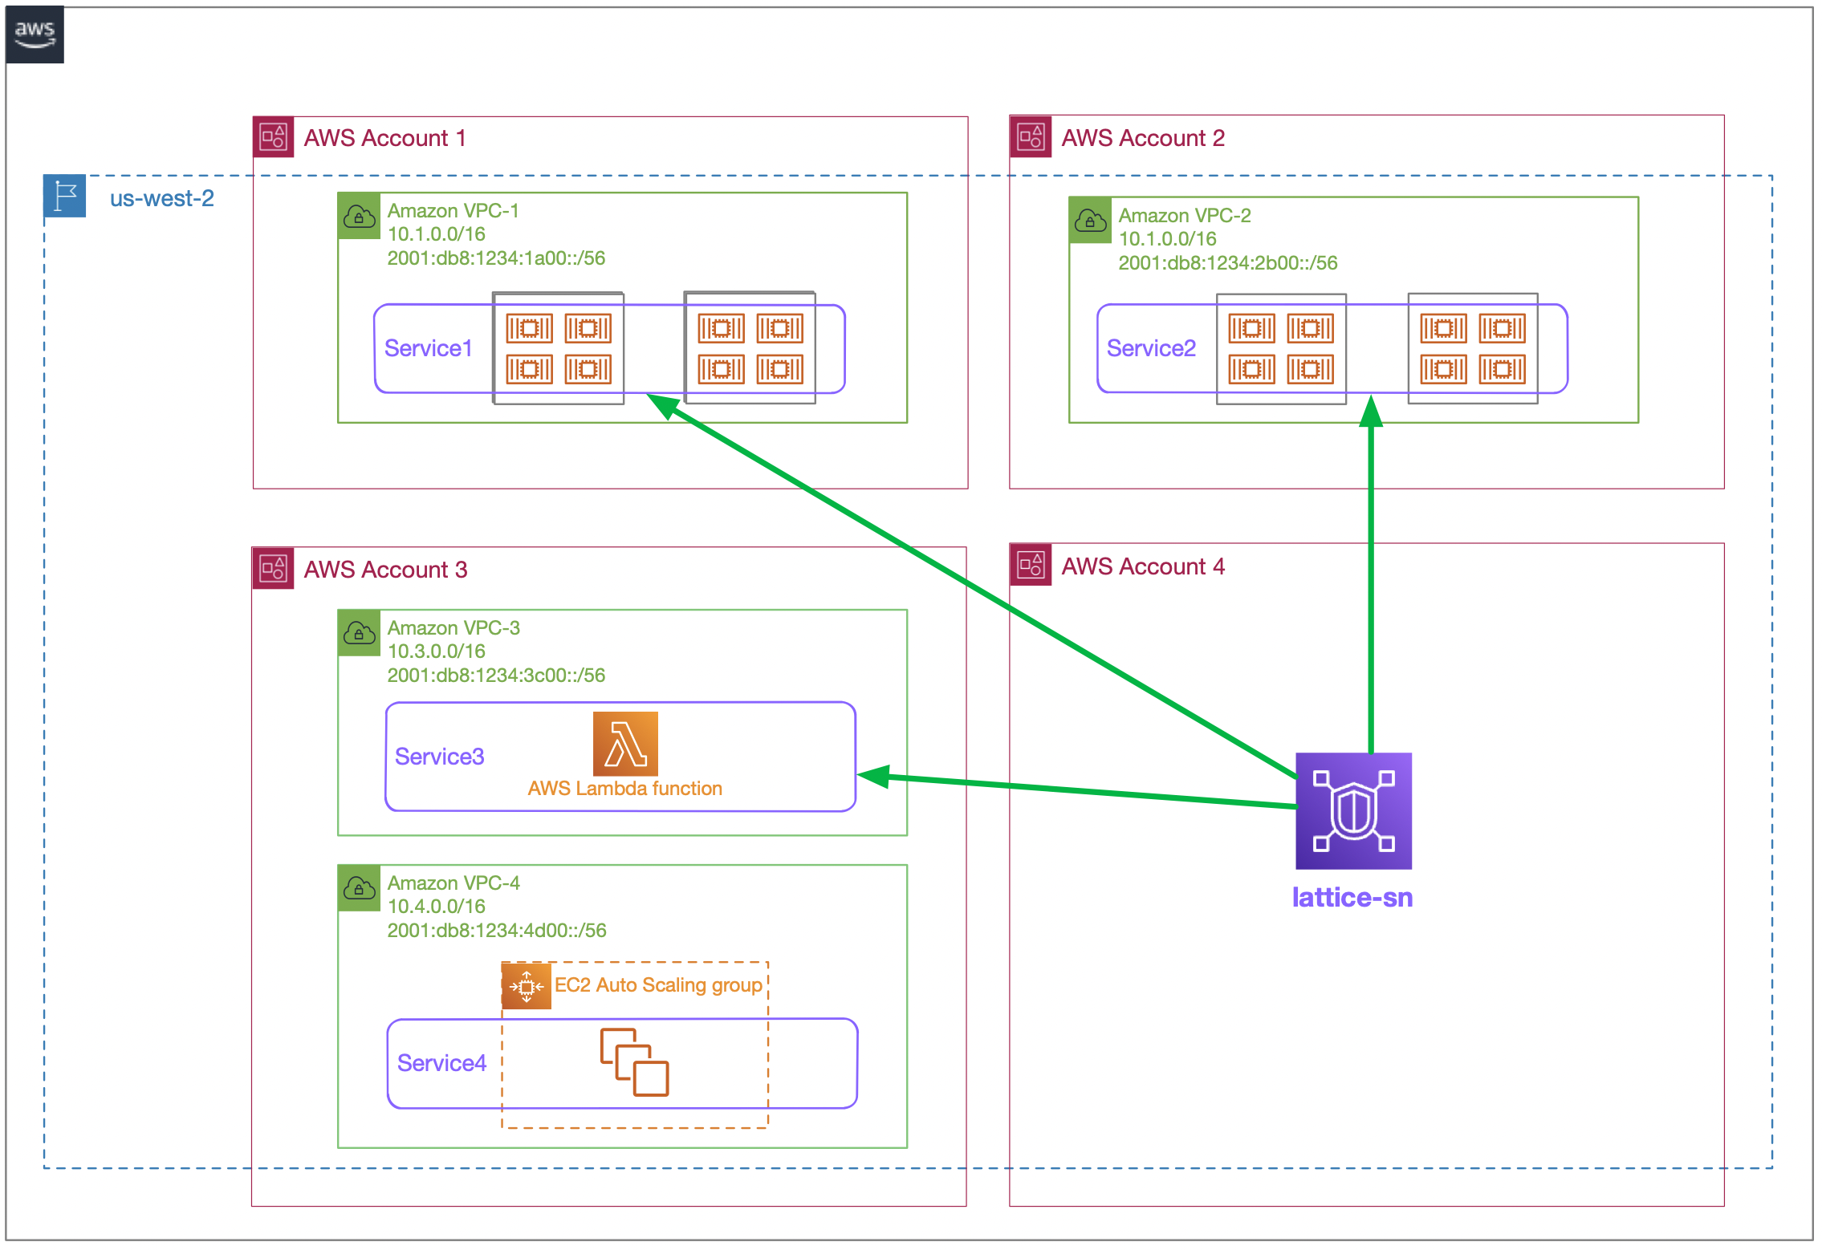Click the AWS Lambda function icon in Service3
The image size is (1822, 1250).
click(624, 745)
